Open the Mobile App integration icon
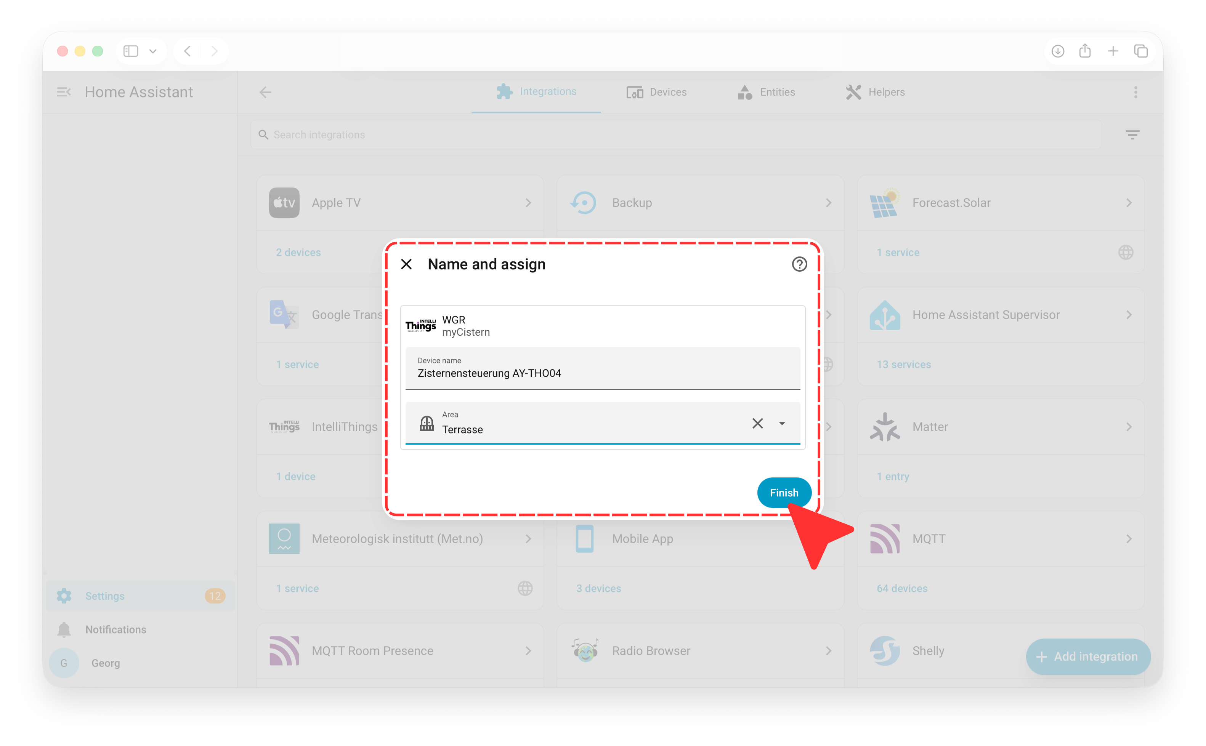Screen dimensions: 1206x746 pos(584,539)
